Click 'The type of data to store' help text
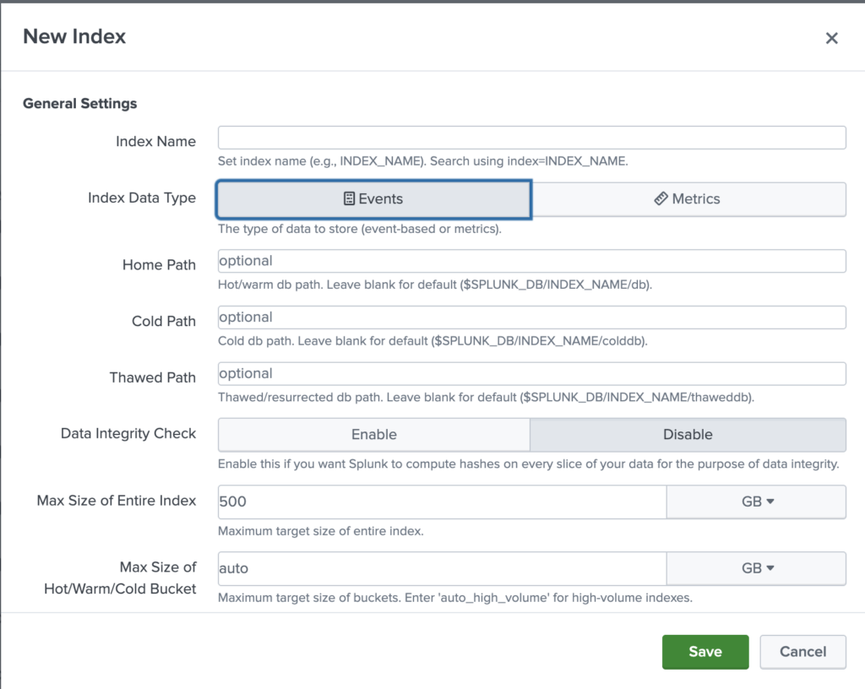The height and width of the screenshot is (689, 865). click(360, 229)
